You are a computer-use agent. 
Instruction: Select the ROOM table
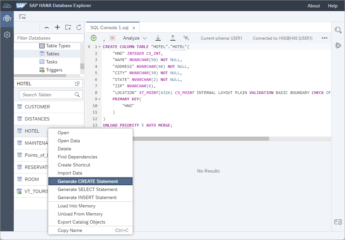point(31,179)
